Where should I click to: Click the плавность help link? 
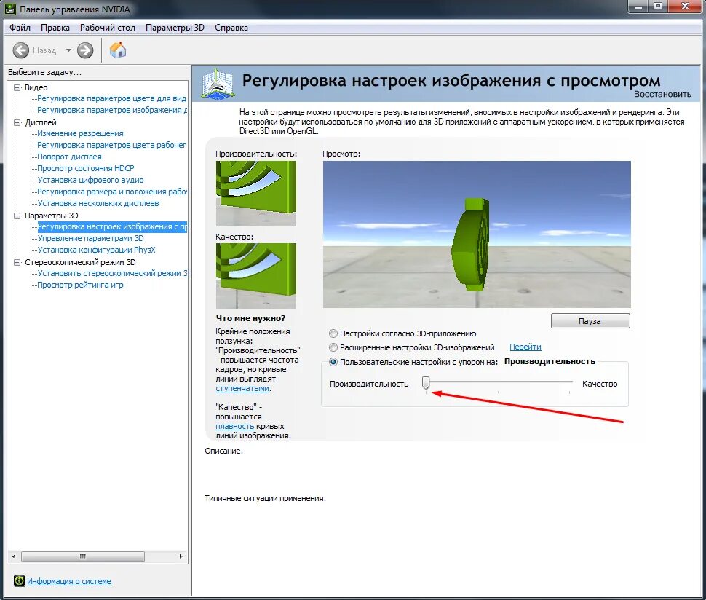click(234, 426)
